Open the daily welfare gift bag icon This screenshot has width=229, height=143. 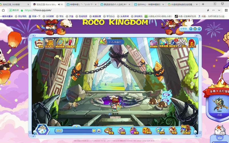153,43
